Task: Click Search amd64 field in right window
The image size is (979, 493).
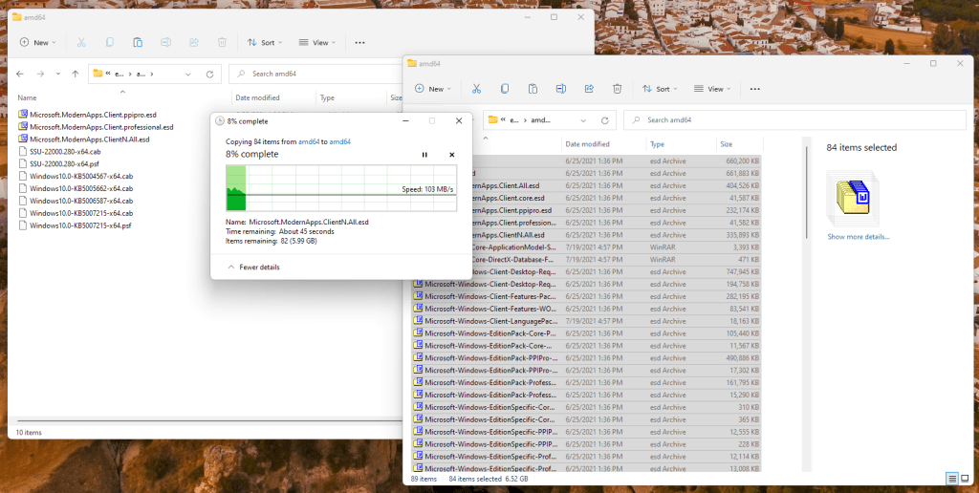Action: point(794,119)
